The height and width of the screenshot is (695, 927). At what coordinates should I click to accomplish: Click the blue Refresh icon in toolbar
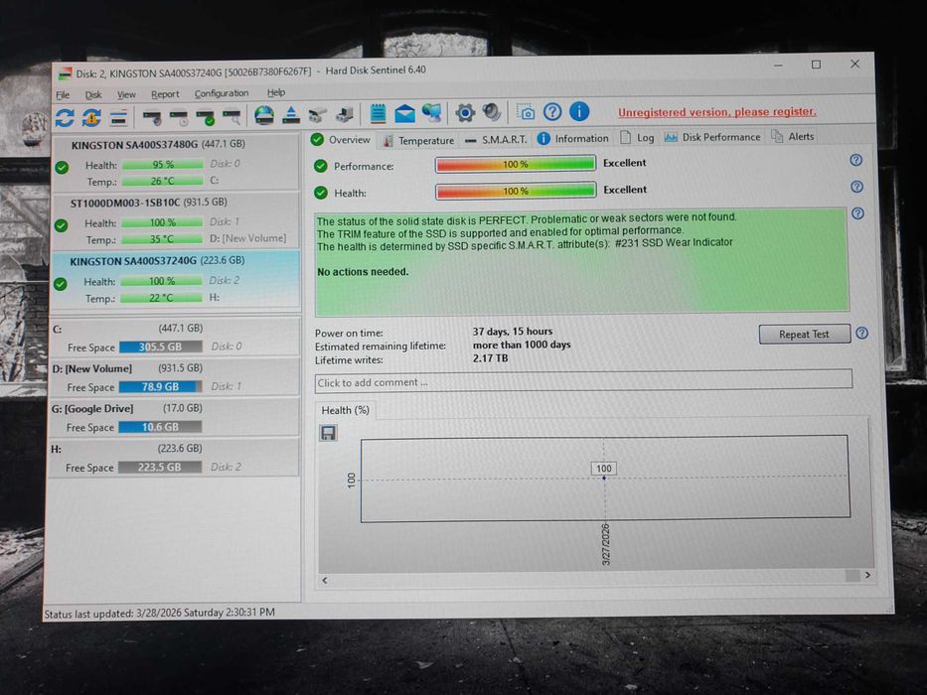(65, 117)
